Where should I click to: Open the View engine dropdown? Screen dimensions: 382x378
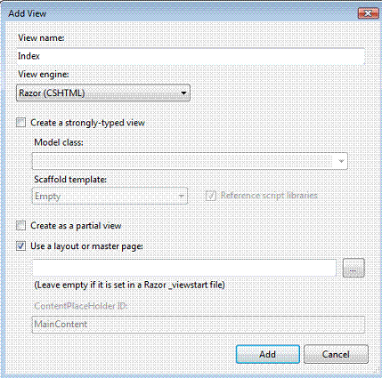point(103,93)
